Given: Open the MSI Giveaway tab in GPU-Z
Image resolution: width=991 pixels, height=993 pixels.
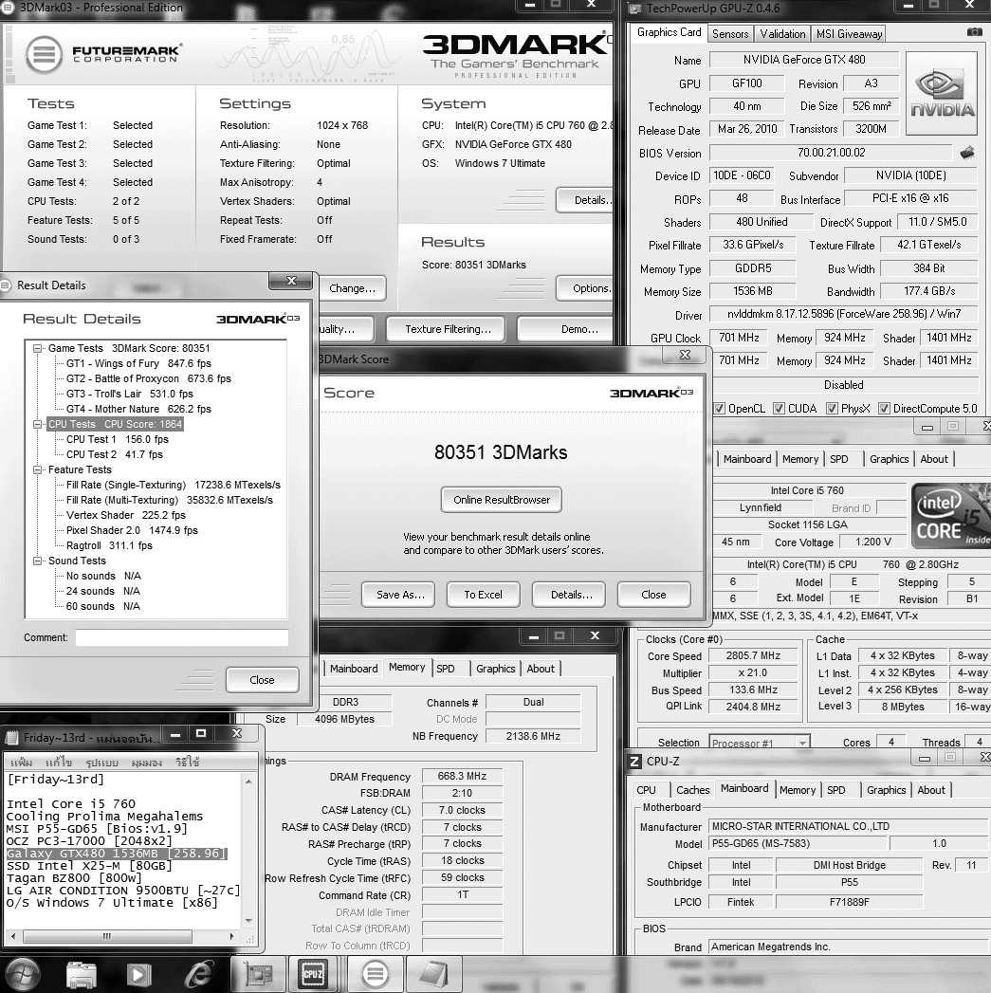Looking at the screenshot, I should click(x=849, y=34).
